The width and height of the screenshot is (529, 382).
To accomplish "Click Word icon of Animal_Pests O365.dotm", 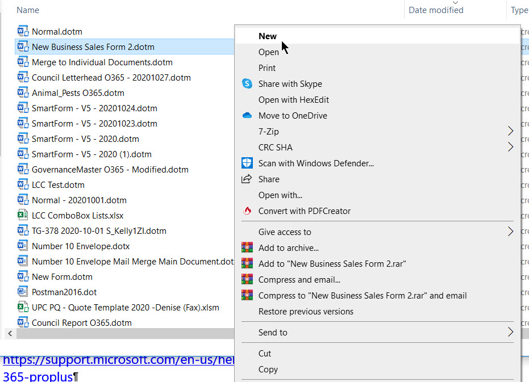I will pos(23,92).
